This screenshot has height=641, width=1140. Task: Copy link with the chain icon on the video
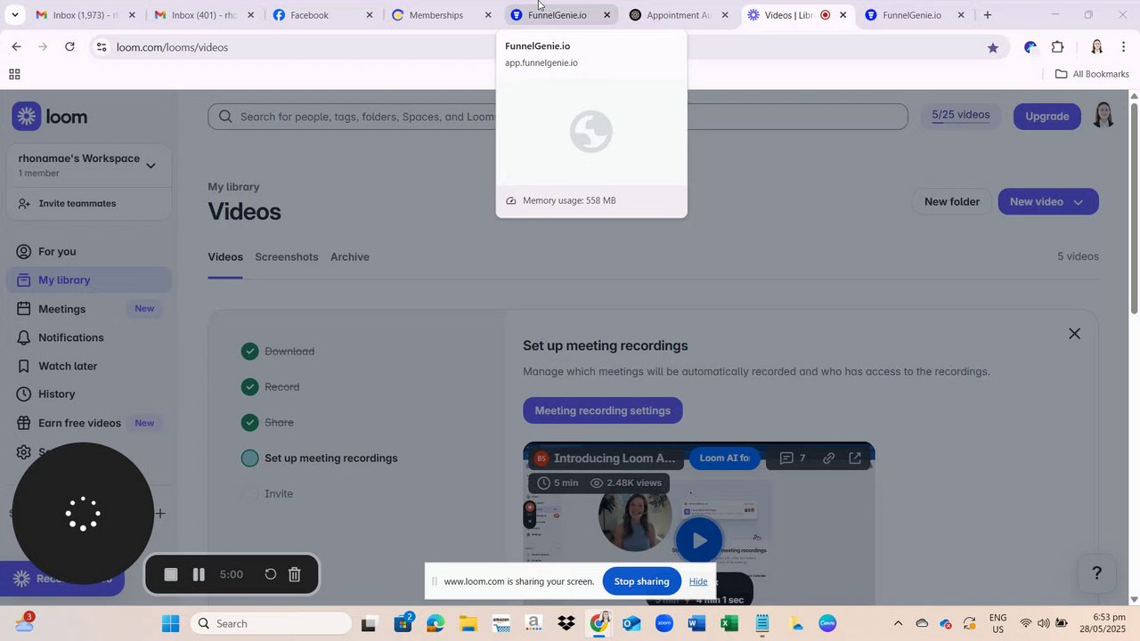tap(828, 458)
